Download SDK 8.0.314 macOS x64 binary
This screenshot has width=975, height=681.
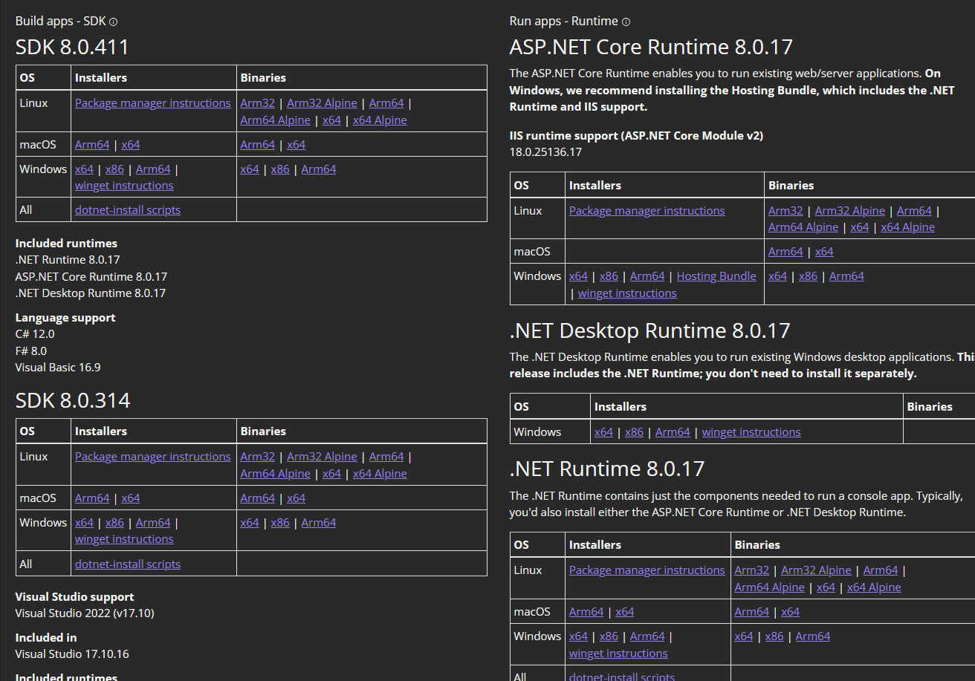click(x=297, y=498)
